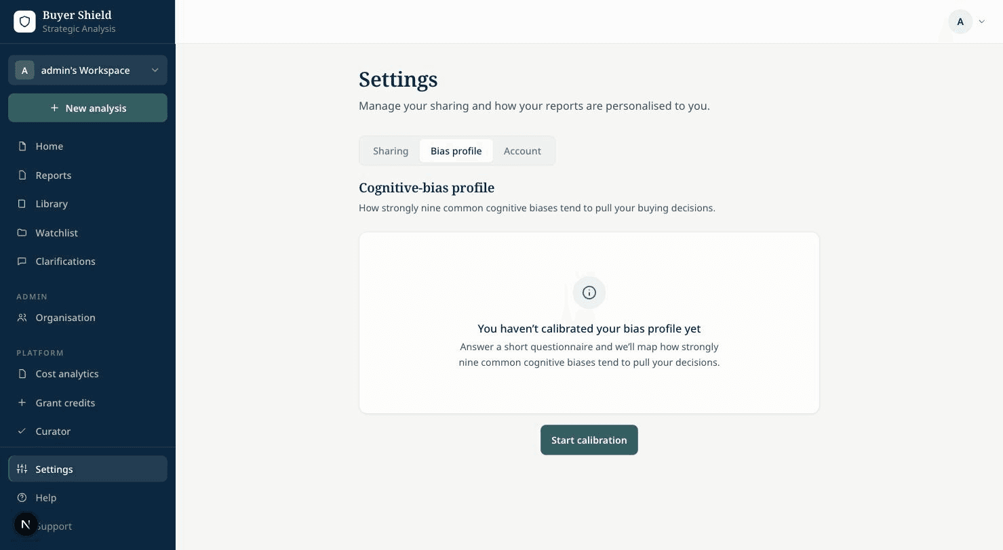Image resolution: width=1003 pixels, height=550 pixels.
Task: Click the Help question mark icon
Action: pos(22,498)
